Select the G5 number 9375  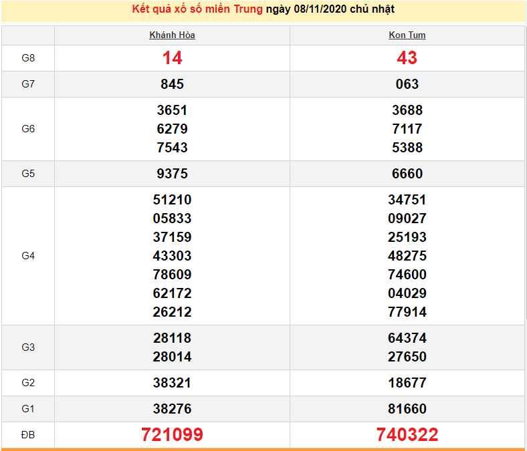172,174
